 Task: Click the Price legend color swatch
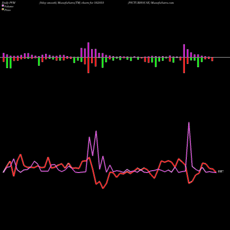click(x=3, y=10)
